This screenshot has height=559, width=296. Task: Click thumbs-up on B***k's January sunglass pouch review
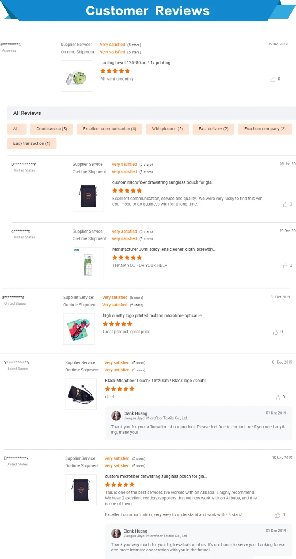point(285,204)
